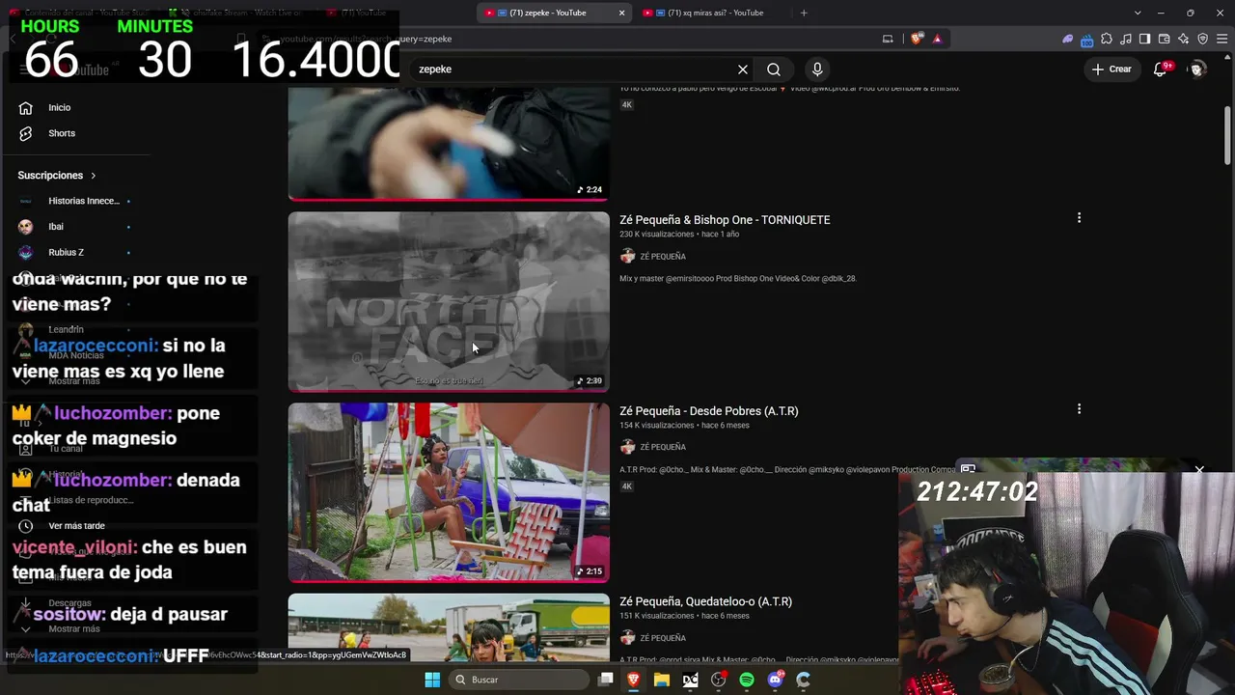Screen dimensions: 1235x695
Task: Open the Windows Start menu
Action: (431, 680)
